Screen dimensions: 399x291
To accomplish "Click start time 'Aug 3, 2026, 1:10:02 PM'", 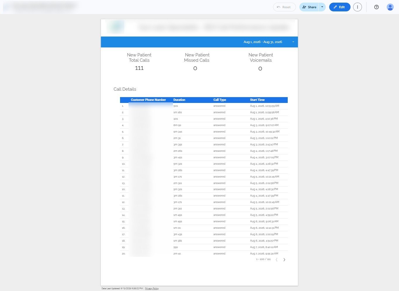I will tap(264, 138).
